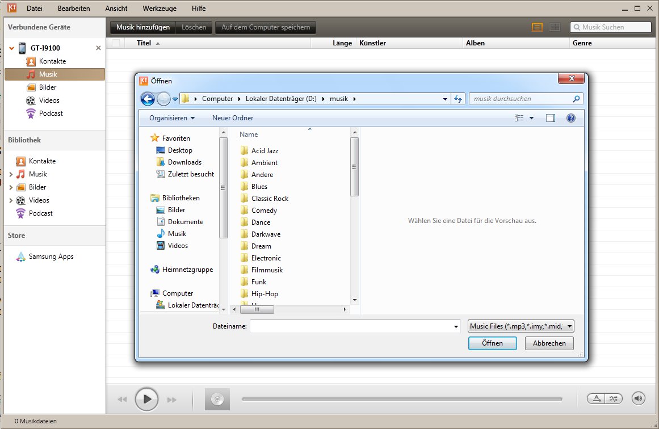Switch to album thumbnail view icon

[x=555, y=27]
